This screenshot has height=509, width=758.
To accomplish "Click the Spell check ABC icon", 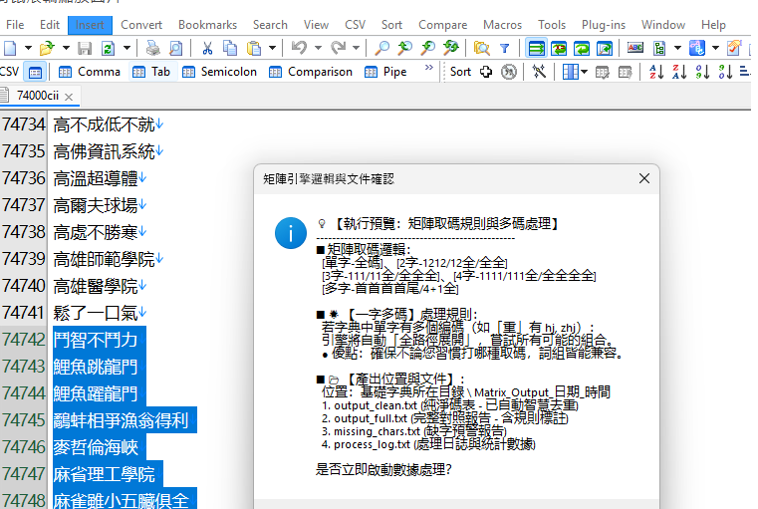I will pos(634,47).
